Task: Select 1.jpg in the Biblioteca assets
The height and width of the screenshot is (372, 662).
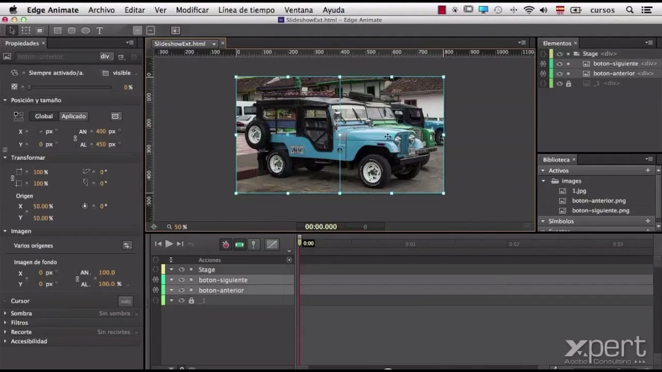Action: pyautogui.click(x=579, y=191)
